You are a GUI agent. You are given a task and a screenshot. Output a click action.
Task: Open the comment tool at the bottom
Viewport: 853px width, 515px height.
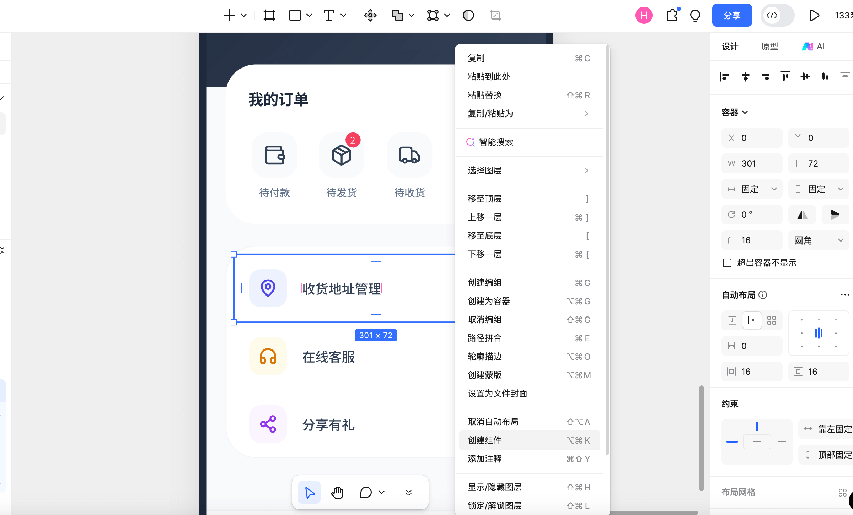[365, 492]
